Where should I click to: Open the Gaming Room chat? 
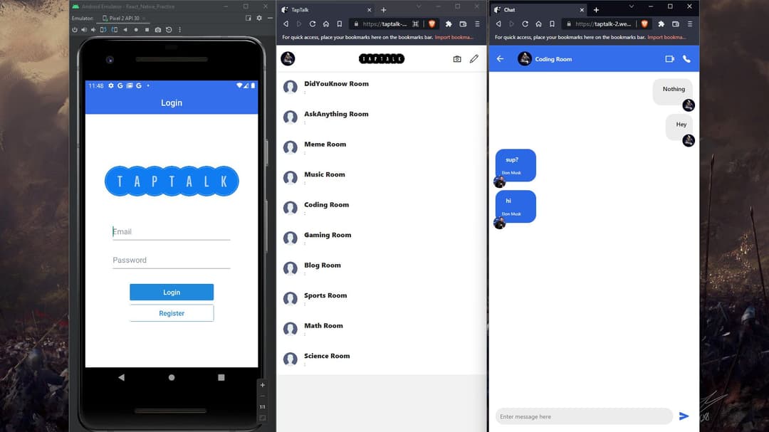point(382,237)
